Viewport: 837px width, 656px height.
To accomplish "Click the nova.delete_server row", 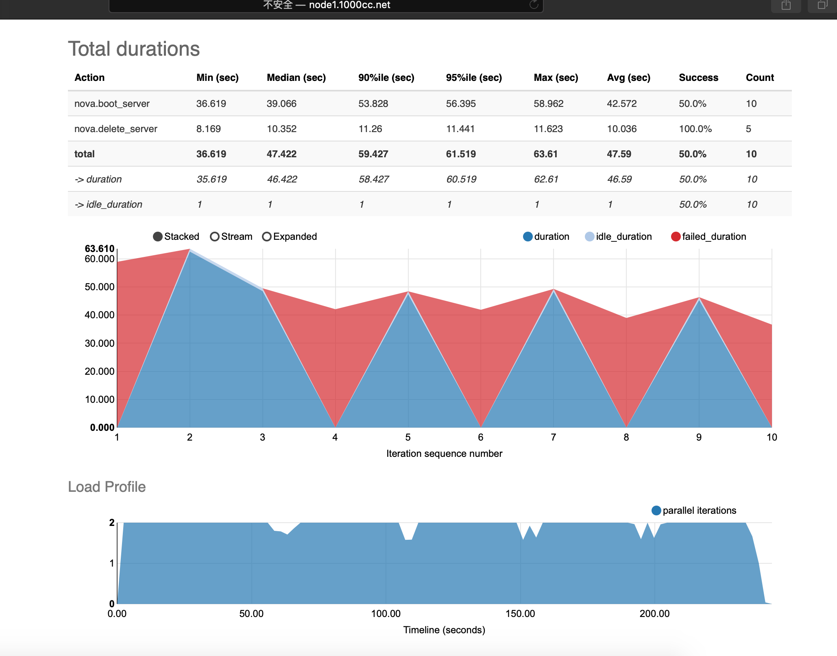I will tap(116, 129).
